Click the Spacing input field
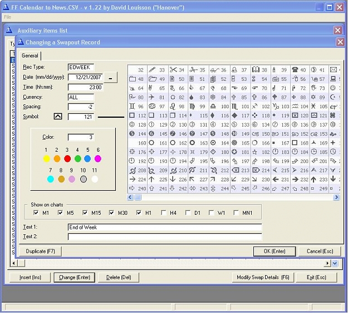Image resolution: width=348 pixels, height=313 pixels. [81, 107]
